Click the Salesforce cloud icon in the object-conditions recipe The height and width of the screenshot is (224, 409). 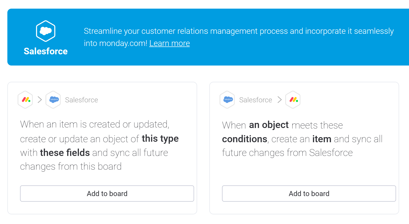tap(227, 100)
